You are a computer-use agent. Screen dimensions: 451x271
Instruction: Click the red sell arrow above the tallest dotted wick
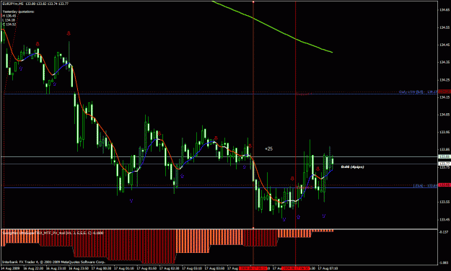pyautogui.click(x=69, y=33)
